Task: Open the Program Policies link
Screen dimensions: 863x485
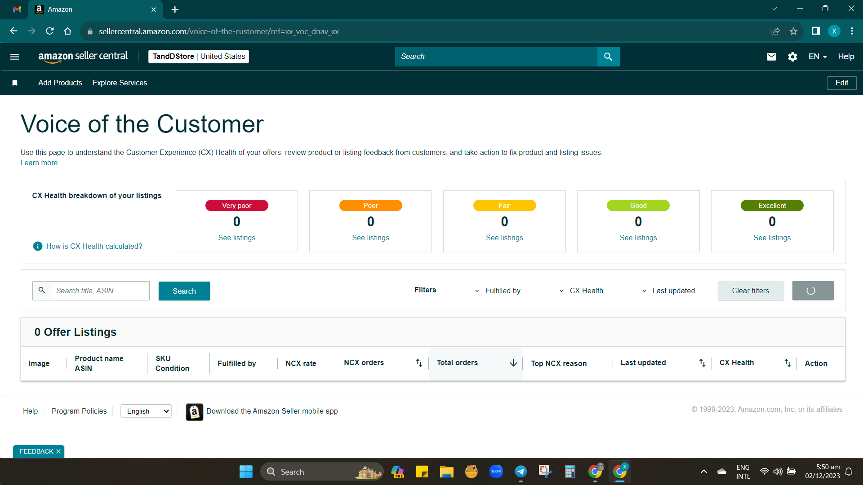Action: [79, 411]
